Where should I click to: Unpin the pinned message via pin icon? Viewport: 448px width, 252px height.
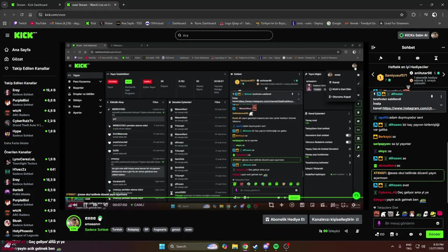(432, 96)
